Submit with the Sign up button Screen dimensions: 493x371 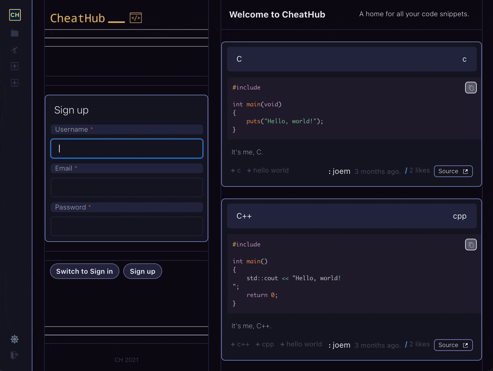[143, 271]
